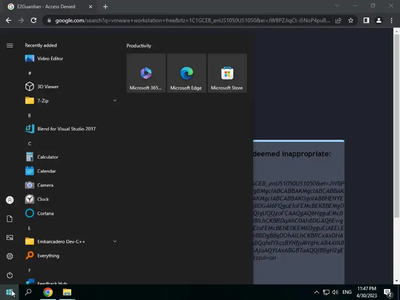
Task: Jump via the # letter header
Action: 30,73
